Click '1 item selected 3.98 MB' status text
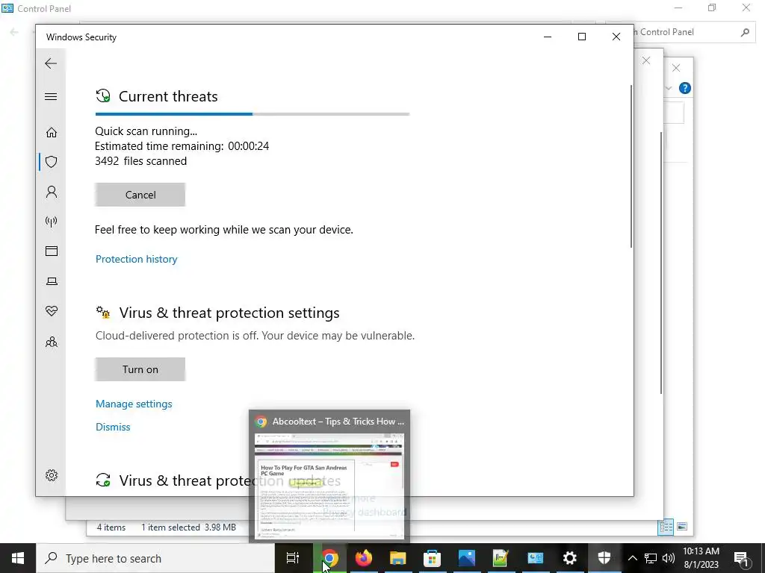This screenshot has height=573, width=765. pos(188,527)
